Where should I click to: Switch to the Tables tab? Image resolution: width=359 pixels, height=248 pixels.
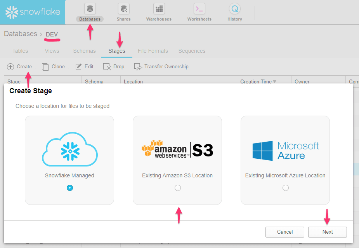coord(20,51)
